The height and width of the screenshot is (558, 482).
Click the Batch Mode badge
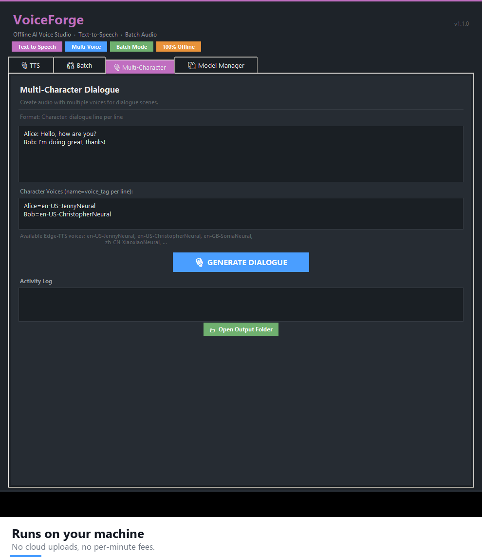pyautogui.click(x=131, y=47)
